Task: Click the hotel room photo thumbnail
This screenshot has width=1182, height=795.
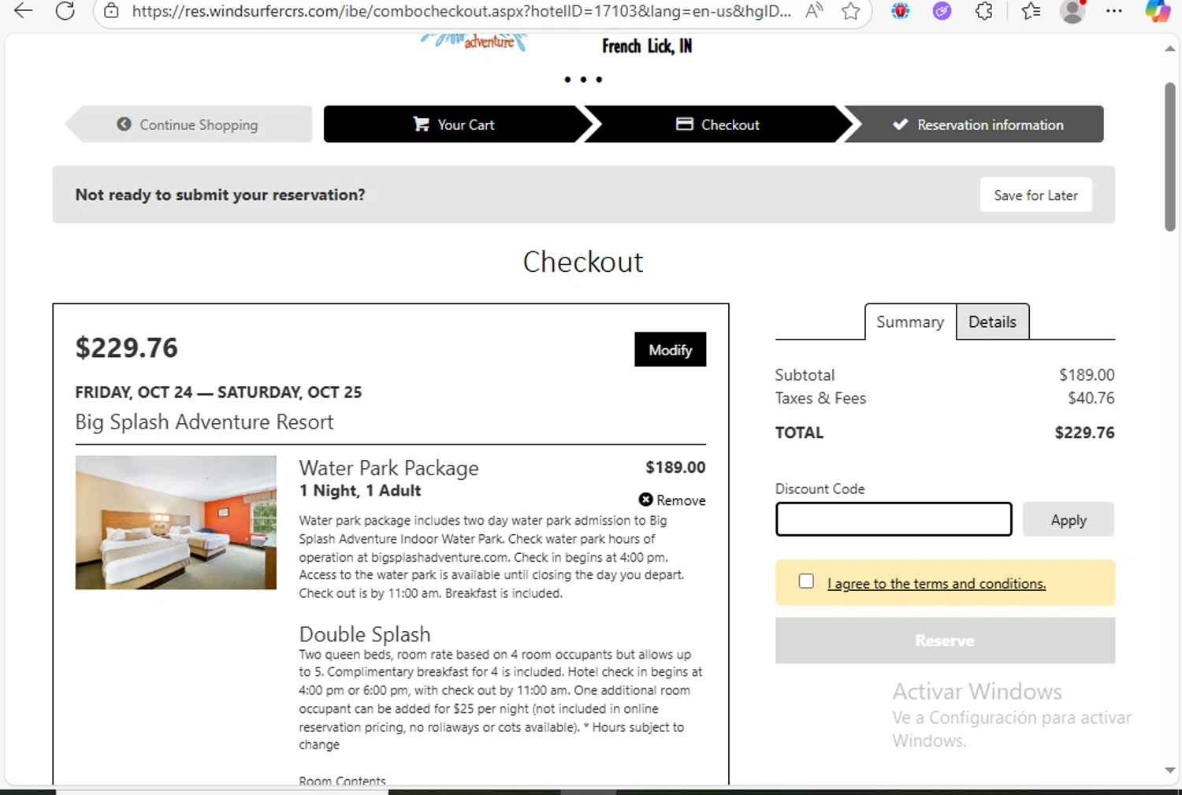Action: click(x=176, y=522)
